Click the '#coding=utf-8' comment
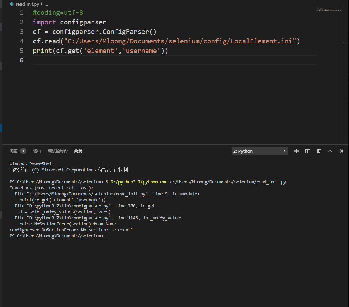Viewport: 349px width, 307px height. 58,13
